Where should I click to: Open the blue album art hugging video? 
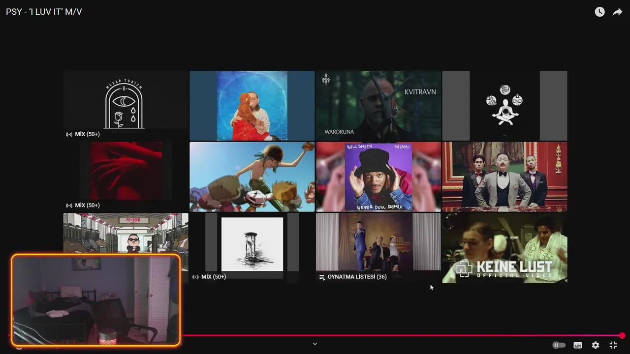coord(252,106)
